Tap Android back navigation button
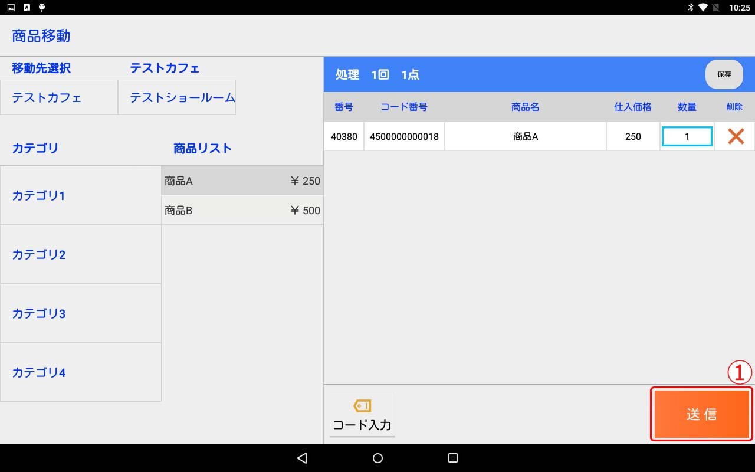This screenshot has height=472, width=755. (x=302, y=458)
